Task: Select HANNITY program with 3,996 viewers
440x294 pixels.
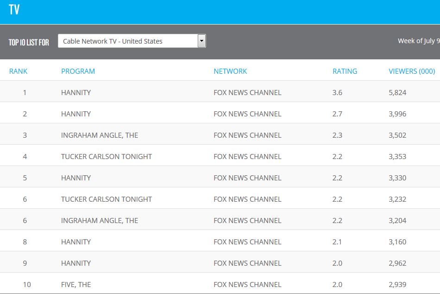Action: pyautogui.click(x=76, y=114)
